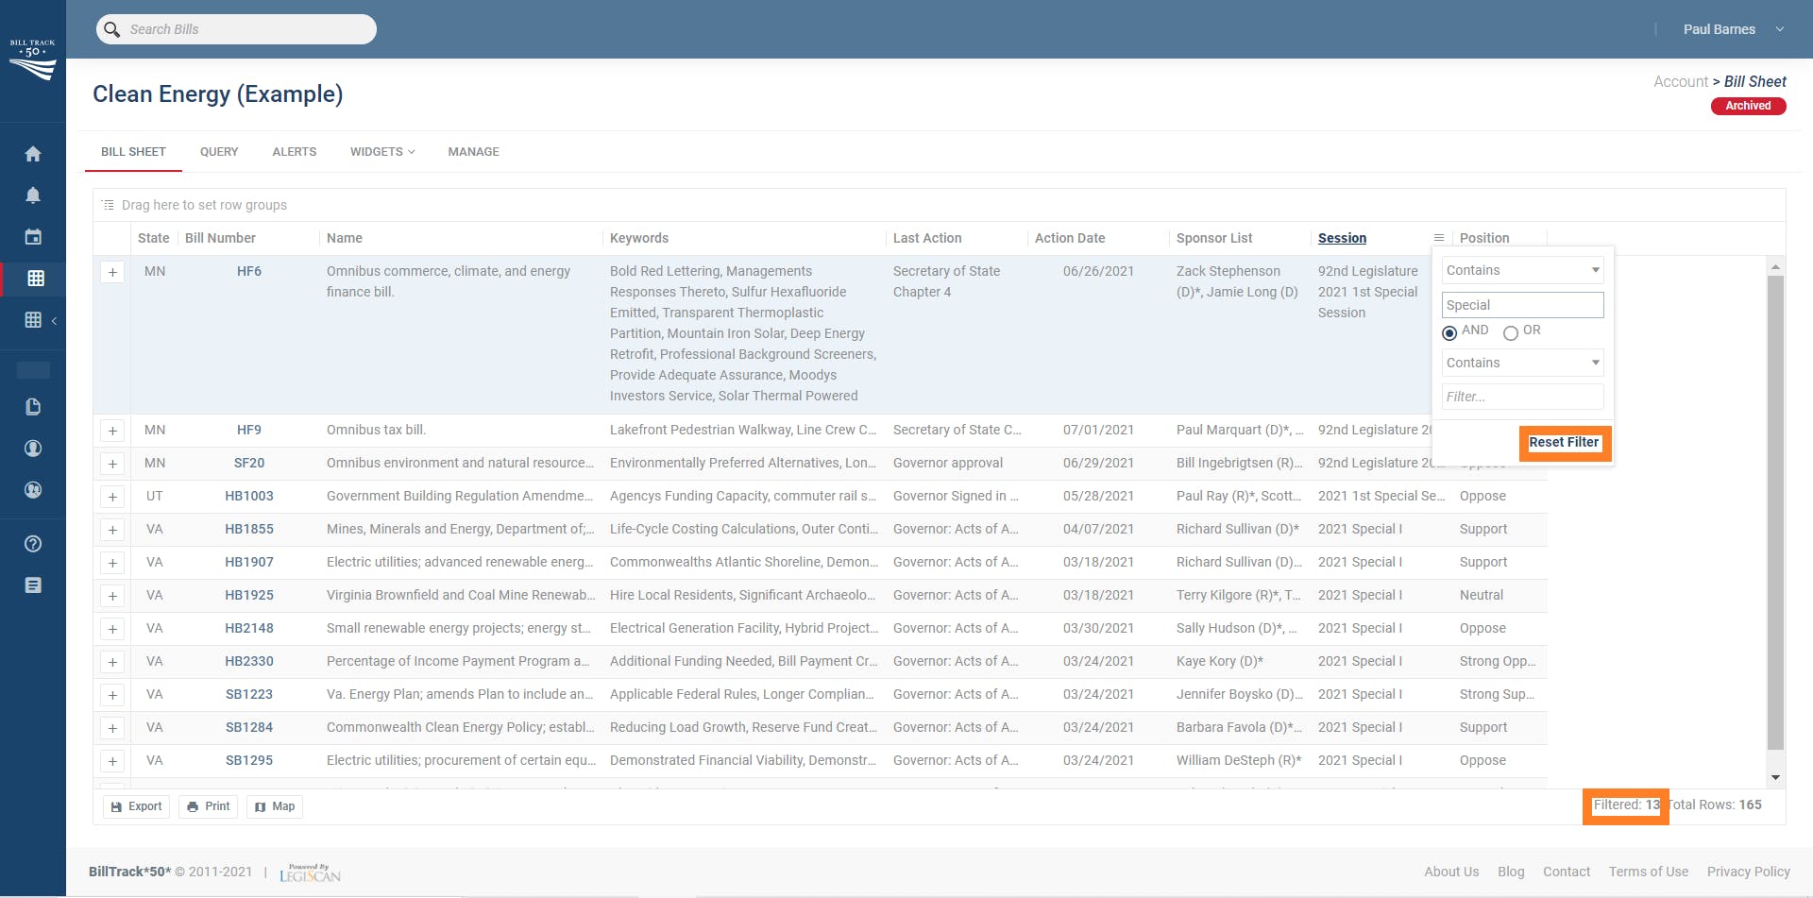The image size is (1813, 898).
Task: Click the Export button
Action: [137, 806]
